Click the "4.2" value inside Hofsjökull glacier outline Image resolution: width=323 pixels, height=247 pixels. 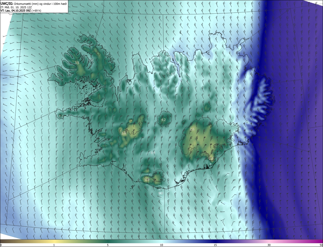164,120
